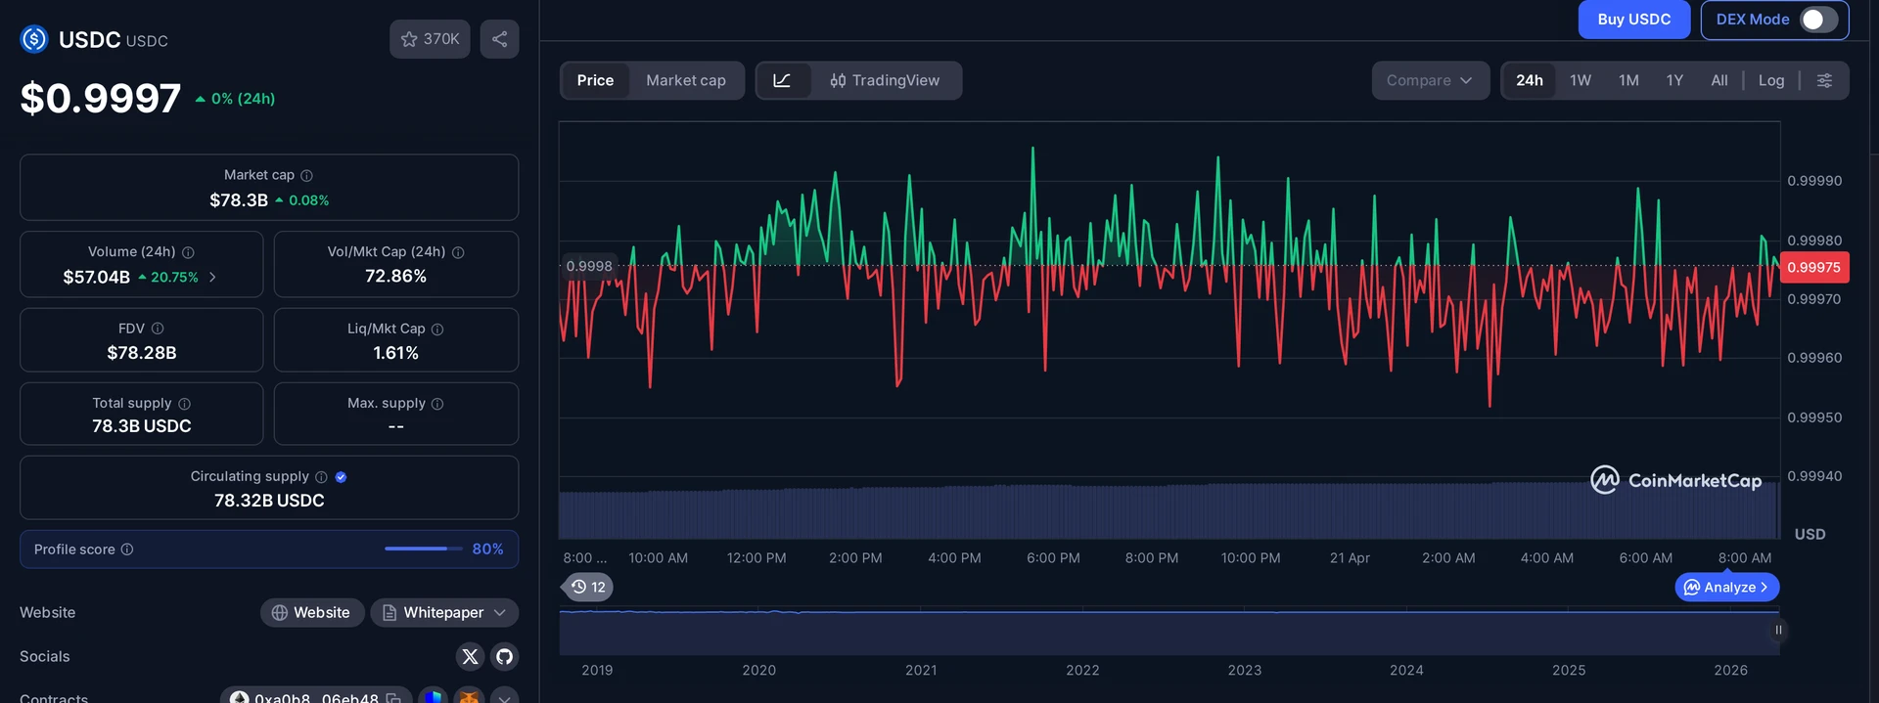Click the $78.3B market cap value
Viewport: 1879px width, 703px height.
(239, 199)
